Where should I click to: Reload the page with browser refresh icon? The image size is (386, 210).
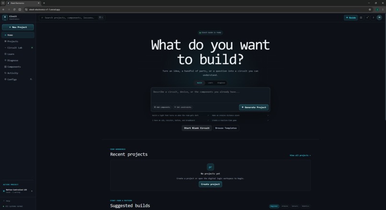tap(14, 10)
